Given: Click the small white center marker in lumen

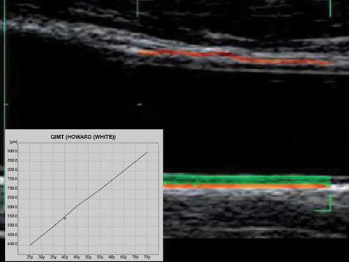Looking at the screenshot, I should [x=140, y=105].
